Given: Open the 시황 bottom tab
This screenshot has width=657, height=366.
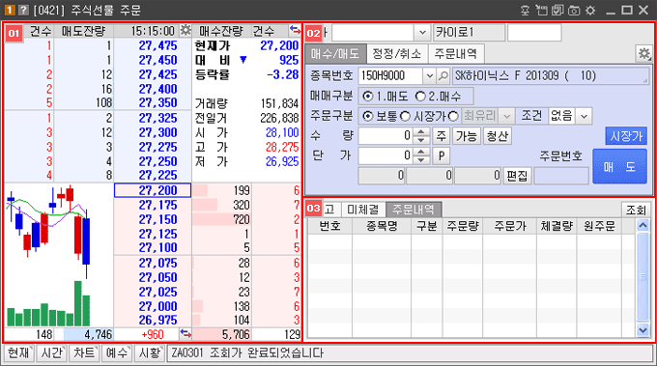Looking at the screenshot, I should tap(150, 353).
